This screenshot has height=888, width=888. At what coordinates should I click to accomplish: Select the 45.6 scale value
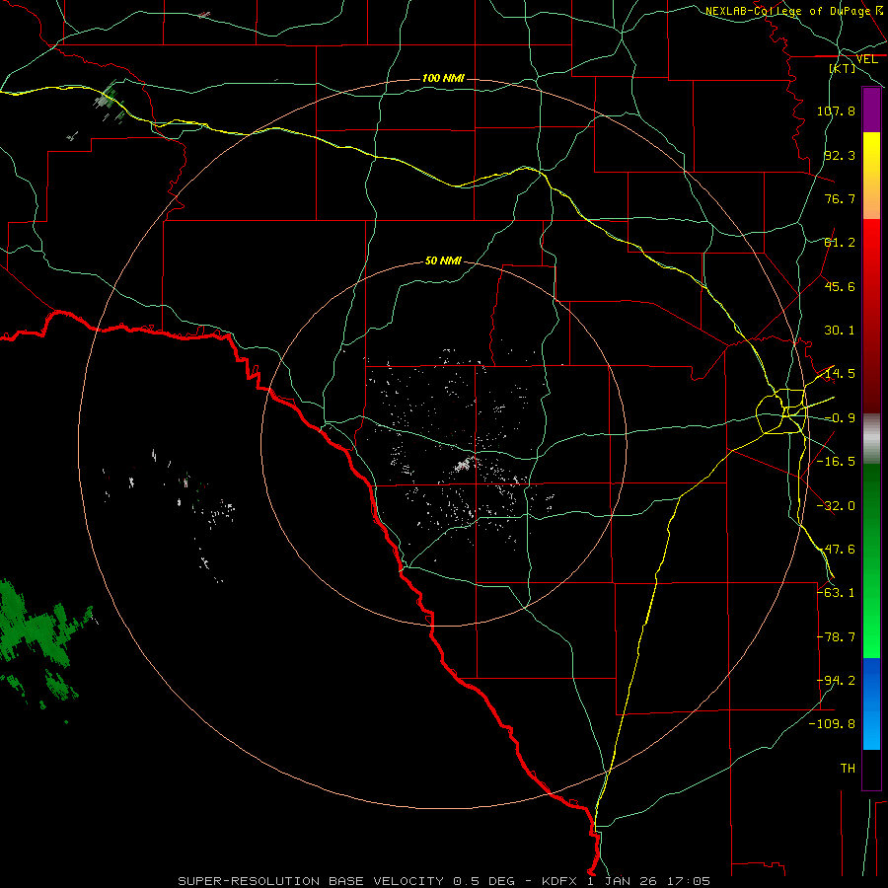[x=840, y=286]
